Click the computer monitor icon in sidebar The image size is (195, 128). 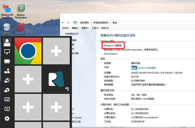click(x=7, y=52)
